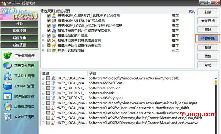
Task: Check the Software\kdesk result checkbox
Action: click(48, 93)
